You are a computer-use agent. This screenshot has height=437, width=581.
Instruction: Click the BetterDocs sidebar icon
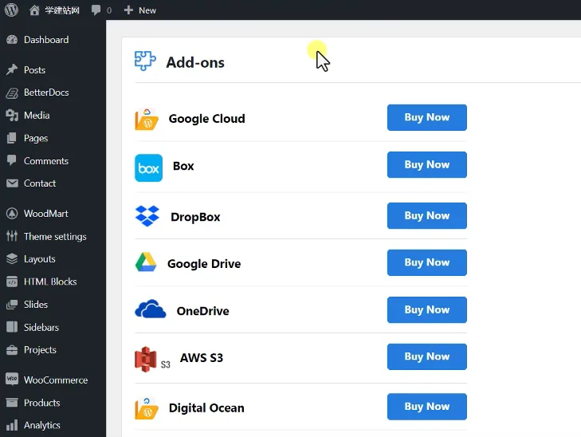pyautogui.click(x=12, y=93)
